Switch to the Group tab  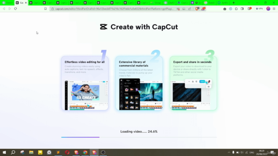click(x=156, y=3)
